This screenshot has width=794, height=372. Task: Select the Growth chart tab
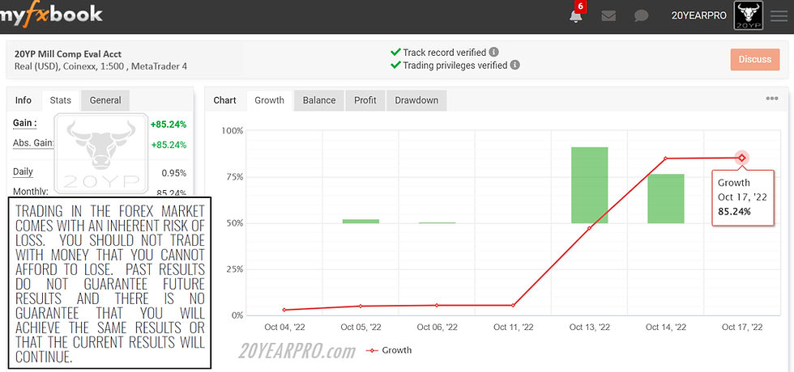(x=269, y=100)
